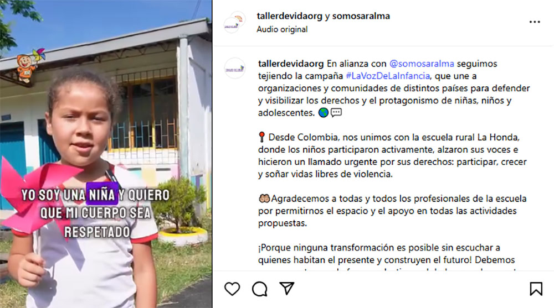Screen dimensions: 554x308
Task: Open the #LaVozDeLaInfancia hashtag
Action: 388,76
